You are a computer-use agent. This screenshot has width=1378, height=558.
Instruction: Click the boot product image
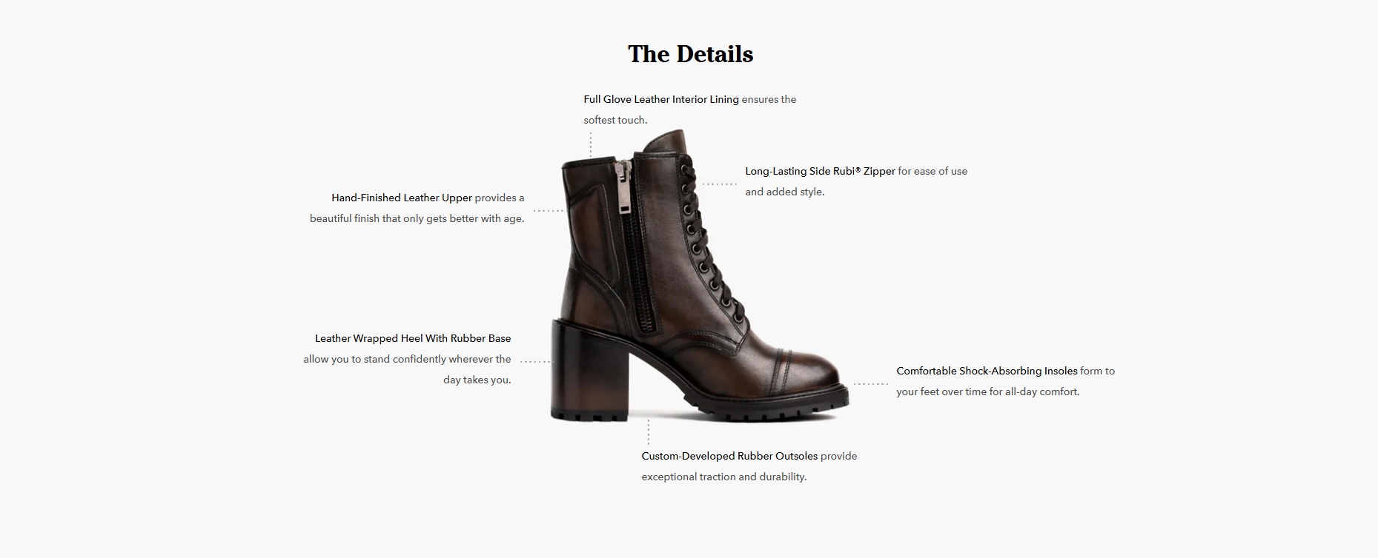pos(699,277)
